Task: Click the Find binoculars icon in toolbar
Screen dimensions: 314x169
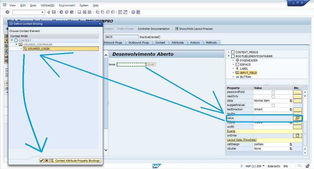Action: [85, 12]
